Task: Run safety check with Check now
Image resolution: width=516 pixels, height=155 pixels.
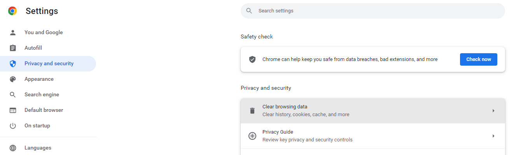Action: point(479,59)
